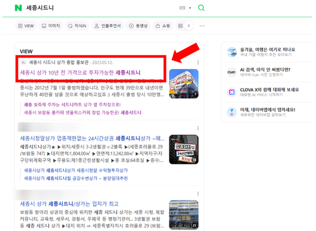Switch to the VIEW tab
Image resolution: width=316 pixels, height=231 pixels.
pos(26,26)
